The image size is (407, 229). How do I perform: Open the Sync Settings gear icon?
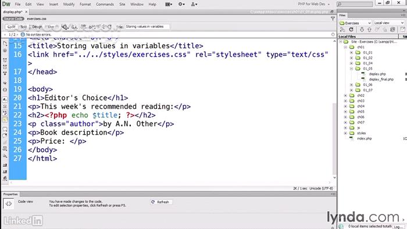181,4
